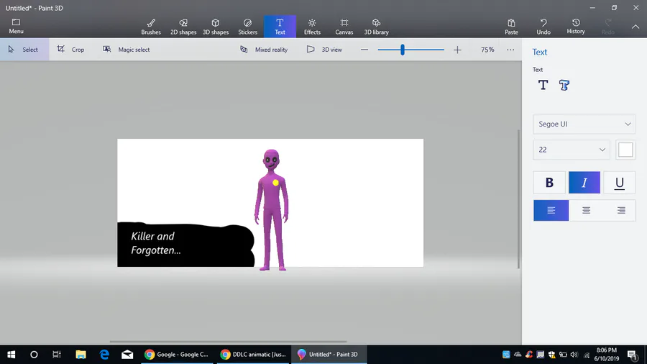Click the Paste button

pyautogui.click(x=511, y=27)
